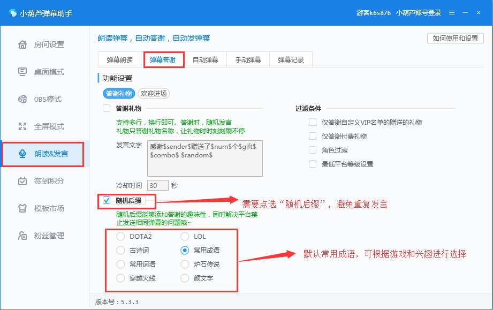Switch to the 弹幕朗读 tab

click(x=119, y=59)
